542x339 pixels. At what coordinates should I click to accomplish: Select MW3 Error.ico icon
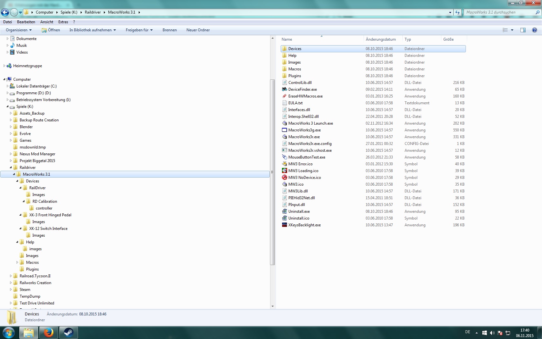[284, 164]
